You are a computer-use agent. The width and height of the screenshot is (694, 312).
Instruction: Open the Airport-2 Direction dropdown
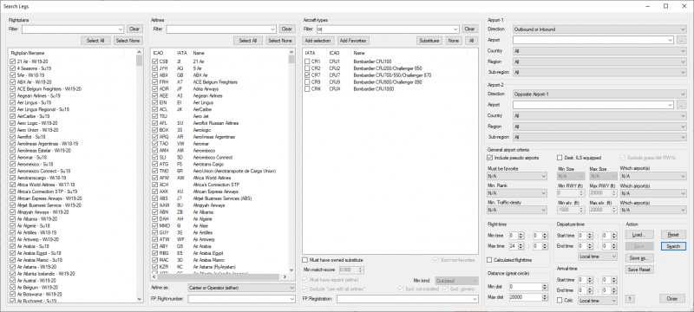point(599,94)
